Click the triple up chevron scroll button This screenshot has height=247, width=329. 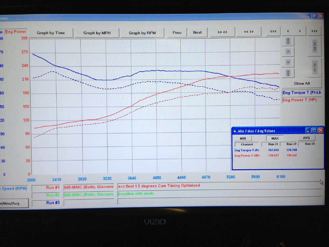[288, 41]
